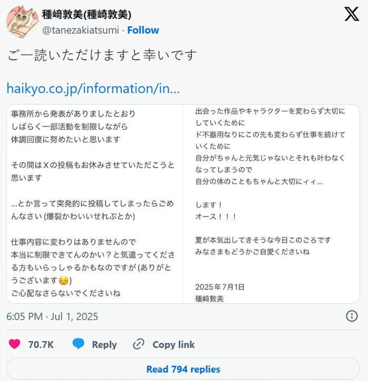Viewport: 368px width, 381px height.
Task: Click the 70.7K like count
Action: (41, 345)
